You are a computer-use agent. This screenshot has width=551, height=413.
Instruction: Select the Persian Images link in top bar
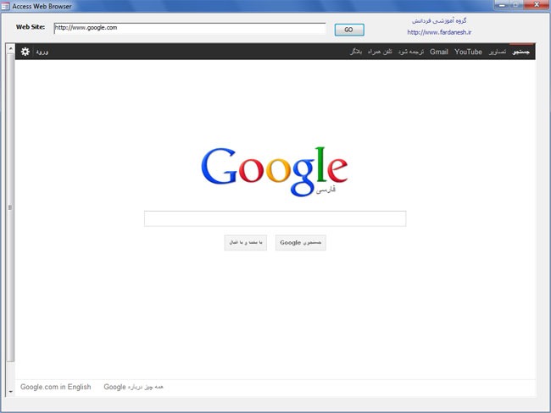point(498,52)
